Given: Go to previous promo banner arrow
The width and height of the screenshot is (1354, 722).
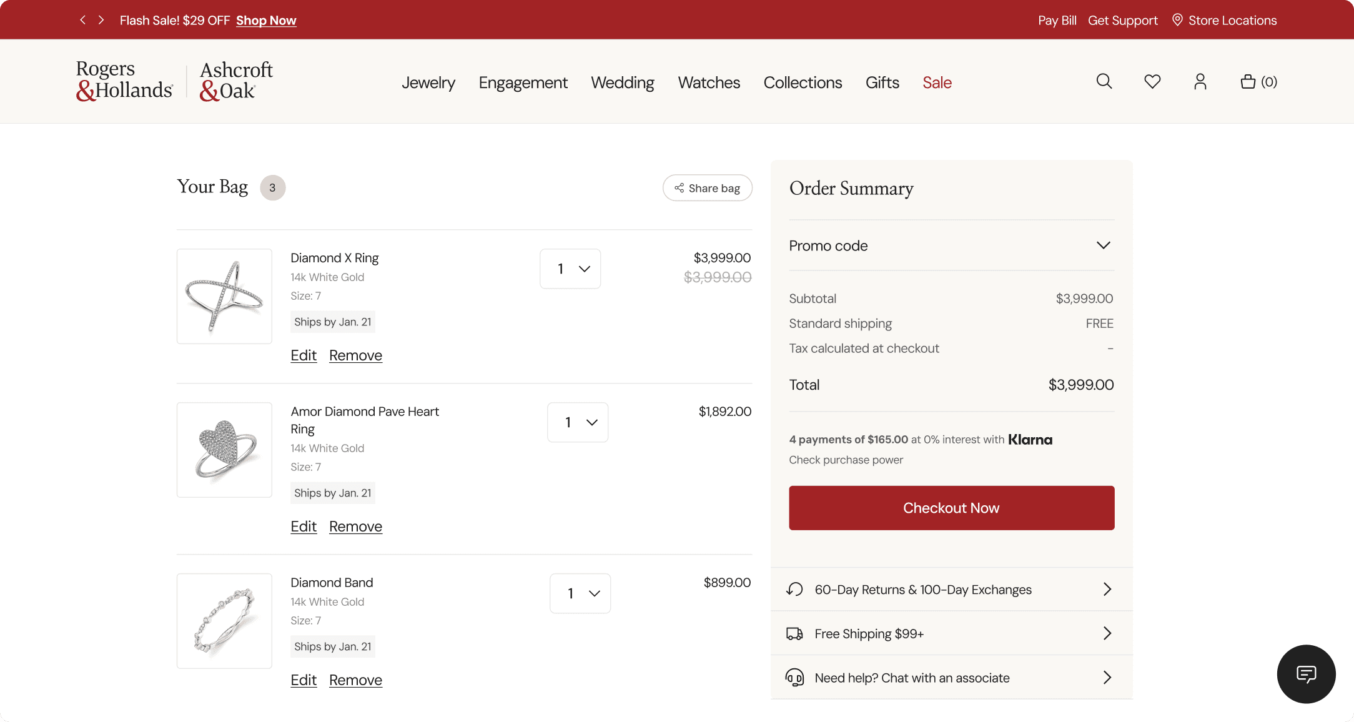Looking at the screenshot, I should coord(82,20).
